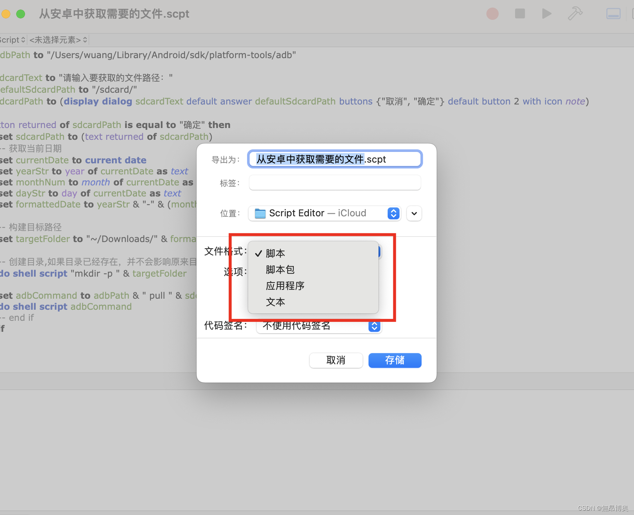Click the 取消 cancel button
Image resolution: width=634 pixels, height=515 pixels.
[x=336, y=360]
